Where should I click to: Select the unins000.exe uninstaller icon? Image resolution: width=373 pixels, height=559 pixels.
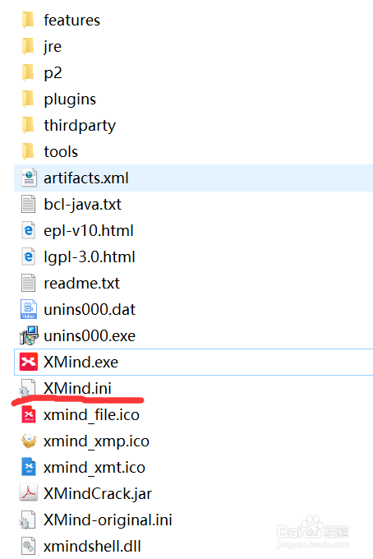[x=29, y=335]
